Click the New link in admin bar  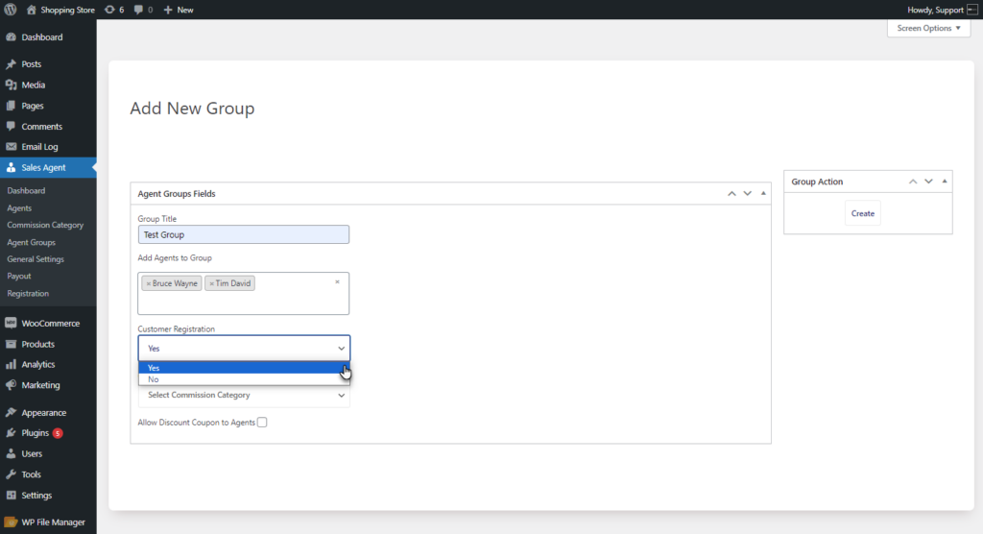pyautogui.click(x=185, y=10)
